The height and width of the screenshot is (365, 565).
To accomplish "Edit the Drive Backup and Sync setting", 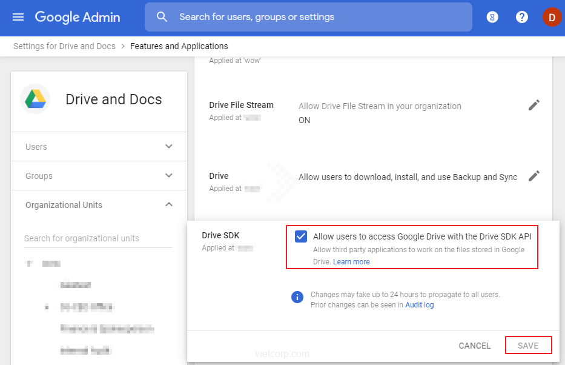I will point(534,176).
